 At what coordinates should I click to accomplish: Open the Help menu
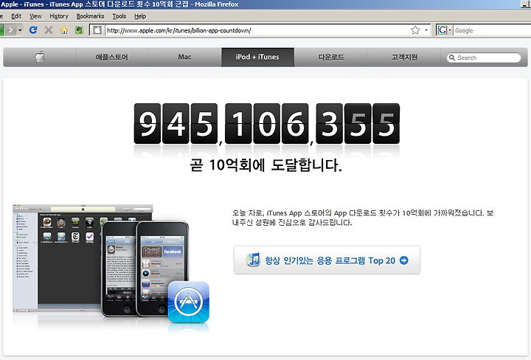[x=140, y=16]
